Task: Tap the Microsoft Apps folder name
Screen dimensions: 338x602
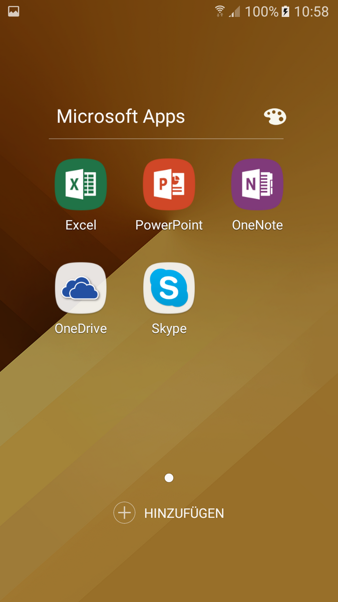Action: [x=121, y=117]
